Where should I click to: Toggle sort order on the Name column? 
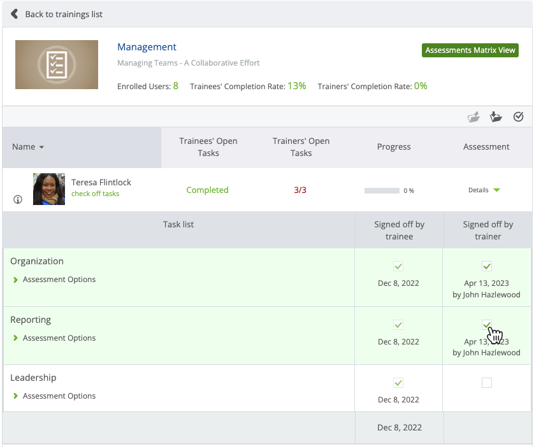click(x=28, y=146)
